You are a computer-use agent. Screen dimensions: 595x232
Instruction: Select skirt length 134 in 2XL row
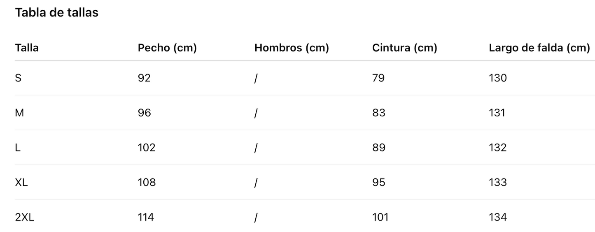498,217
